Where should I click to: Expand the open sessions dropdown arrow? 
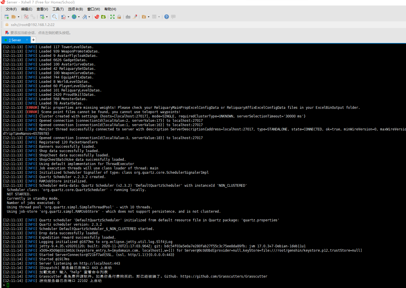click(19, 17)
